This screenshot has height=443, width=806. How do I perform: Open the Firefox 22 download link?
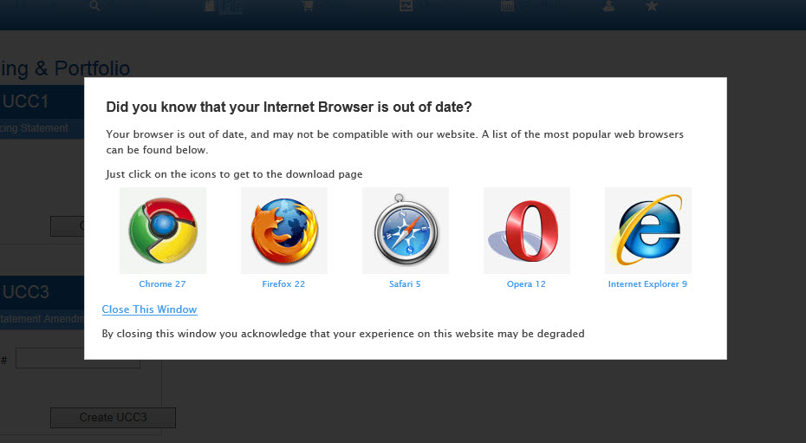(x=283, y=283)
